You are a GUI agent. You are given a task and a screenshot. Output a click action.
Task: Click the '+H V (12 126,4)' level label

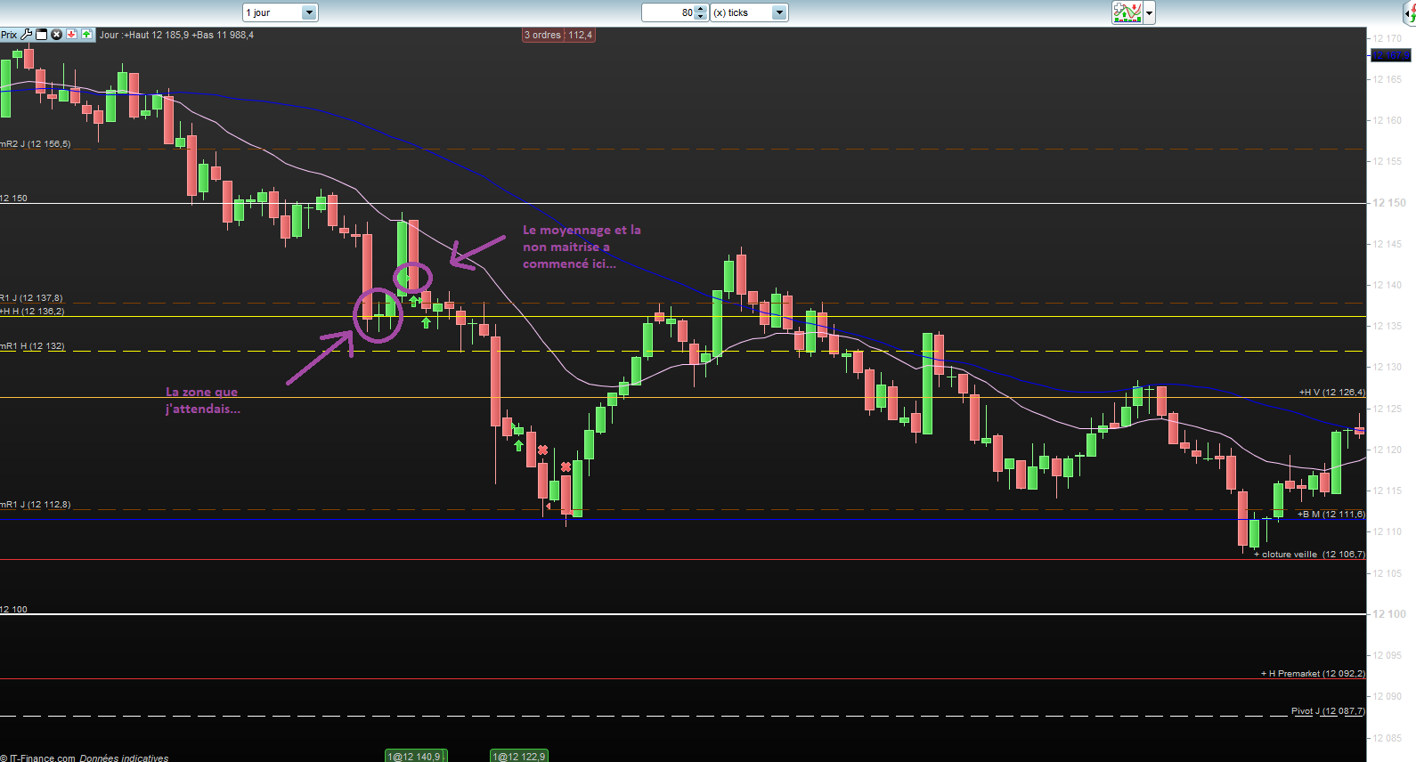coord(1331,392)
